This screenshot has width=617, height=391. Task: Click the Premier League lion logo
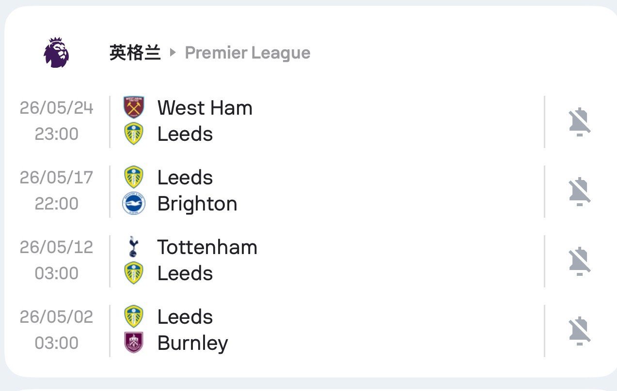(56, 52)
